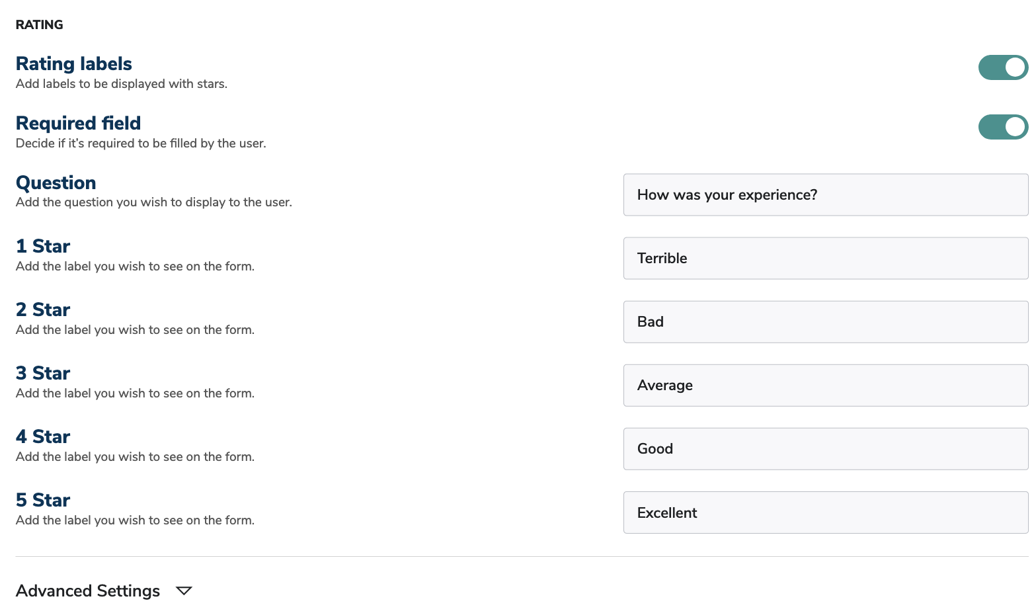Edit the 4 Star "Good" label input

point(825,449)
